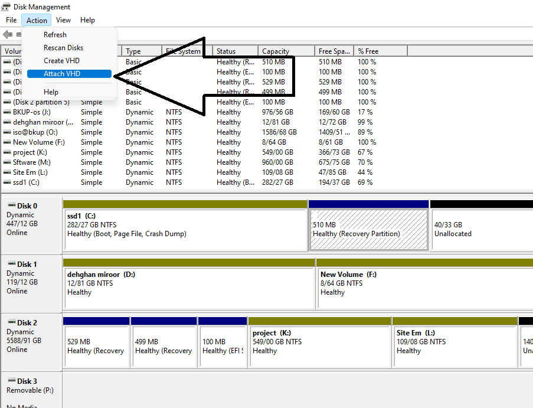Sort by the Status column header
Image resolution: width=533 pixels, height=408 pixels.
point(226,51)
